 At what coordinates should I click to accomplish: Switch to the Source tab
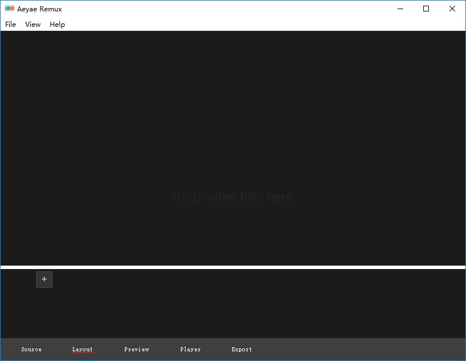[31, 350]
